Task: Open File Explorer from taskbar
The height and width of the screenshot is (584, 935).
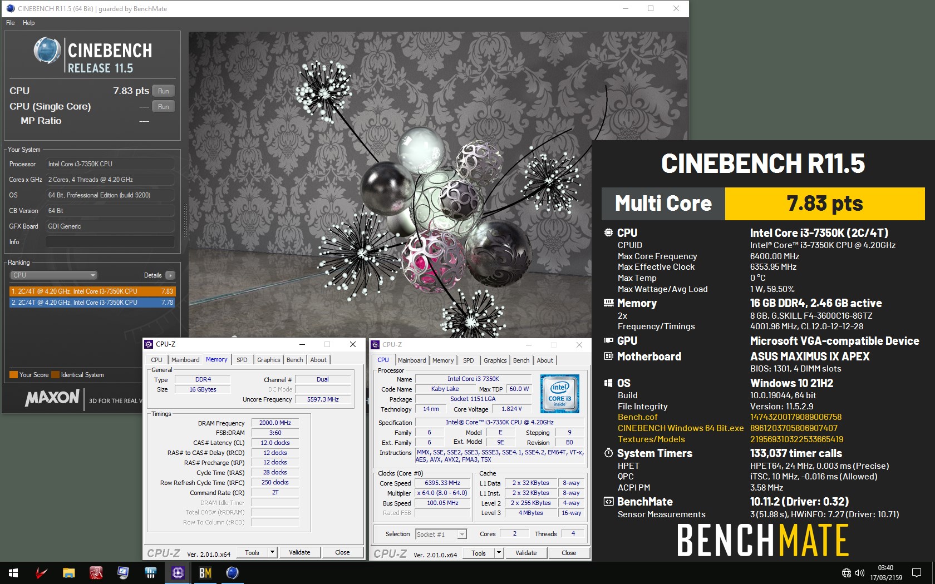Action: coord(68,573)
